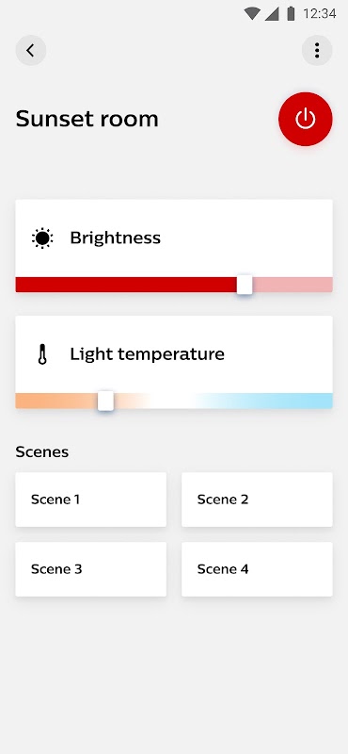348x754 pixels.
Task: Open the three-dot overflow menu
Action: (x=317, y=50)
